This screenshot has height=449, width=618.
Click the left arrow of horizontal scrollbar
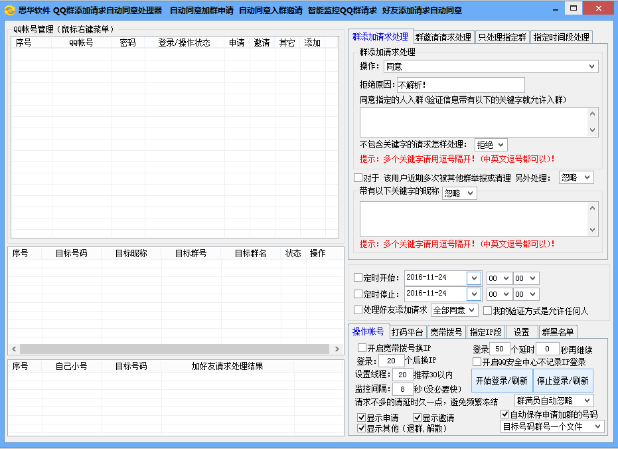click(x=14, y=349)
